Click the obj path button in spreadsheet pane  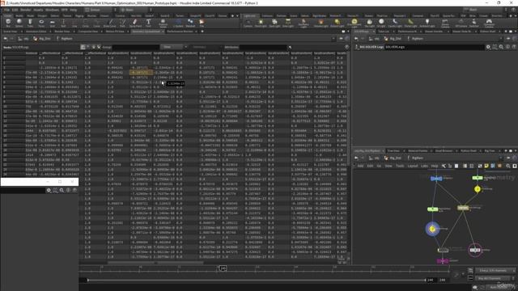pos(23,39)
